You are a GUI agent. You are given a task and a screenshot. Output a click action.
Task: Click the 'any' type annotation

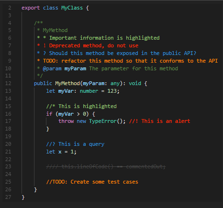(115, 83)
